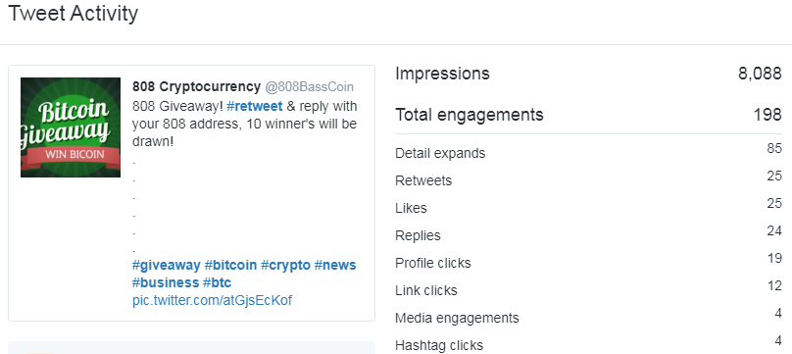
Task: Open the pic.twitter.com/atGjsEcKof link
Action: click(x=212, y=300)
